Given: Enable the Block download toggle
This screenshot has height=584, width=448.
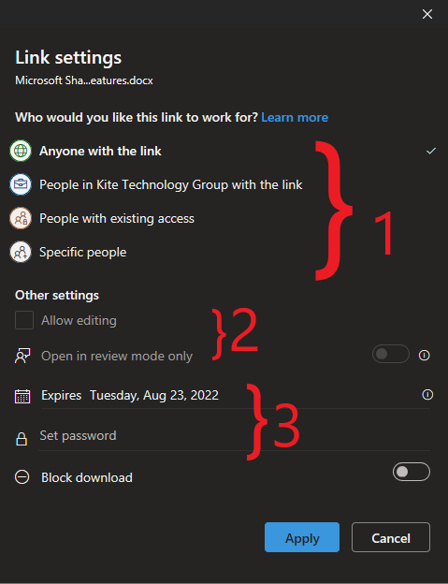Looking at the screenshot, I should [412, 472].
